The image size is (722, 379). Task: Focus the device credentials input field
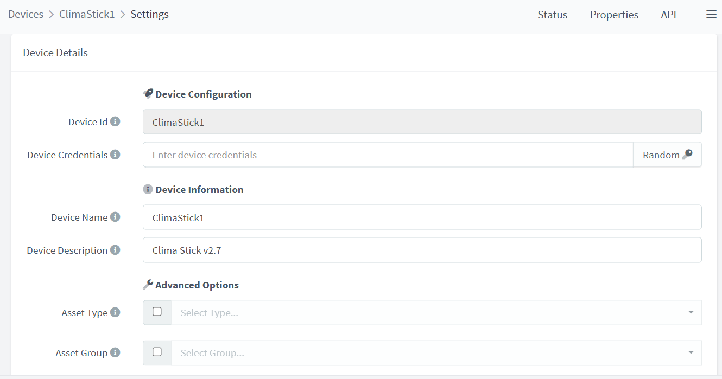tap(388, 155)
